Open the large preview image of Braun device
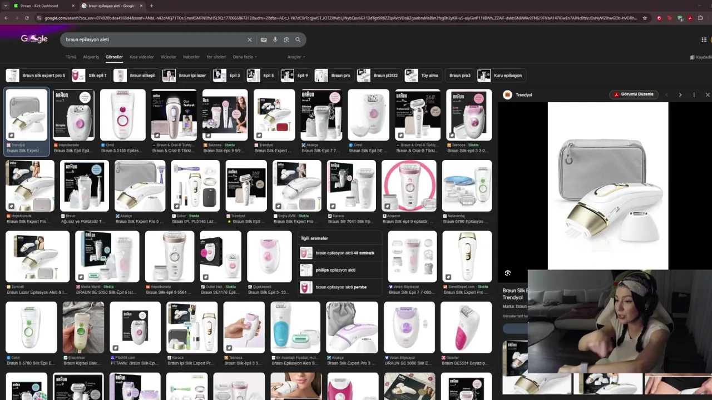Screen dimensions: 712x400 [x=608, y=186]
